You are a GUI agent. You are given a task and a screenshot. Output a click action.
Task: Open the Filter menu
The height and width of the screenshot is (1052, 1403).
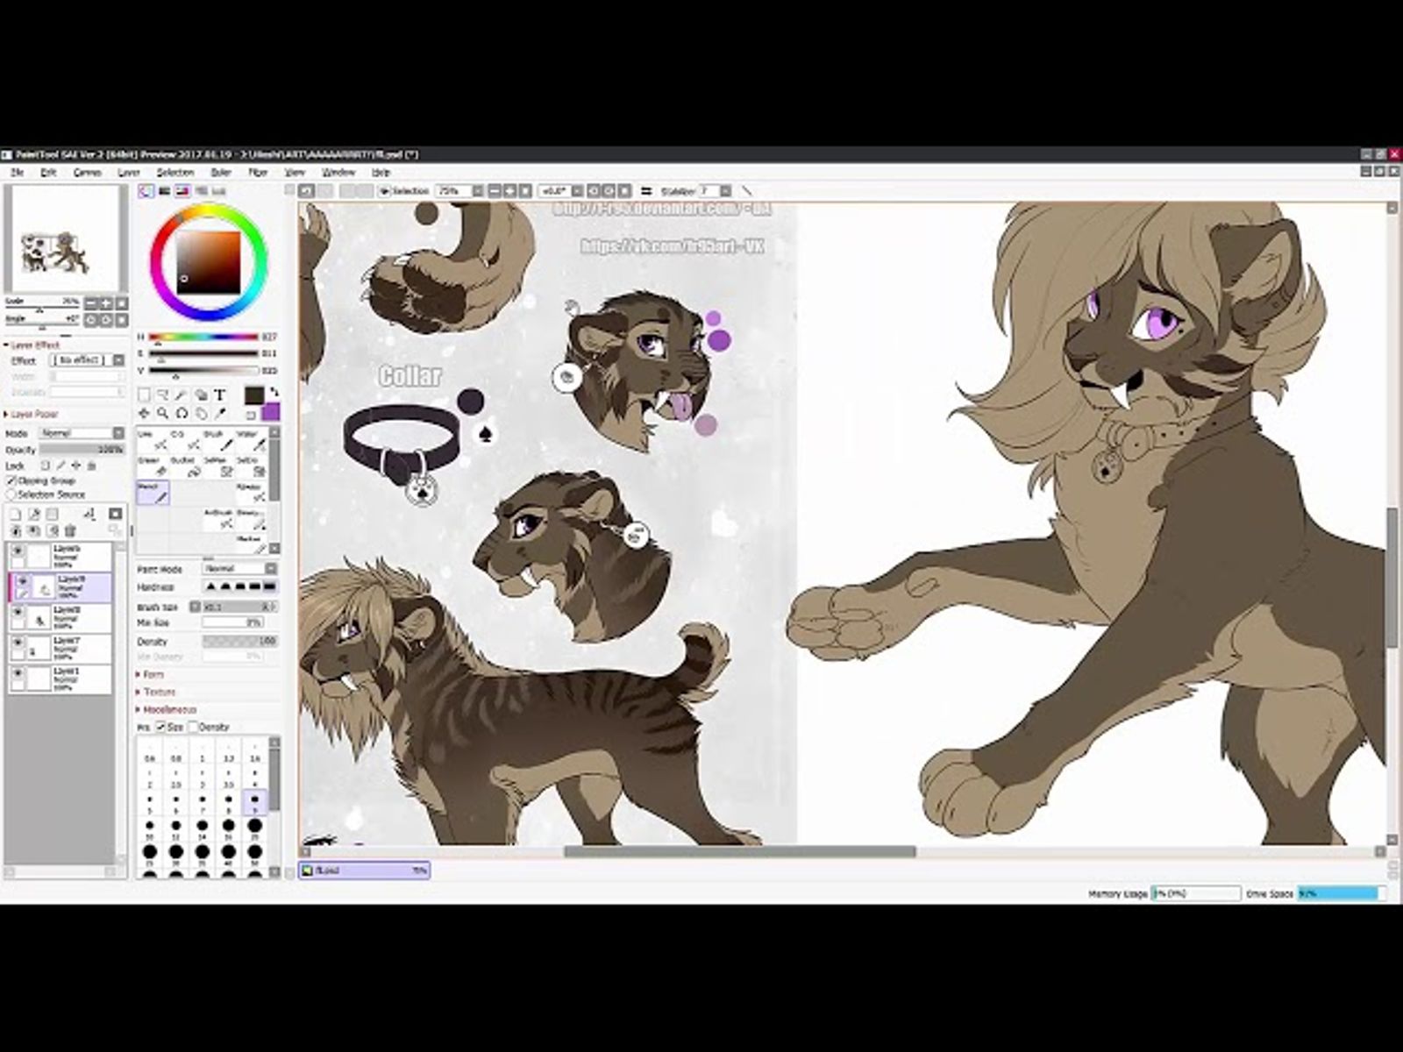click(x=258, y=173)
